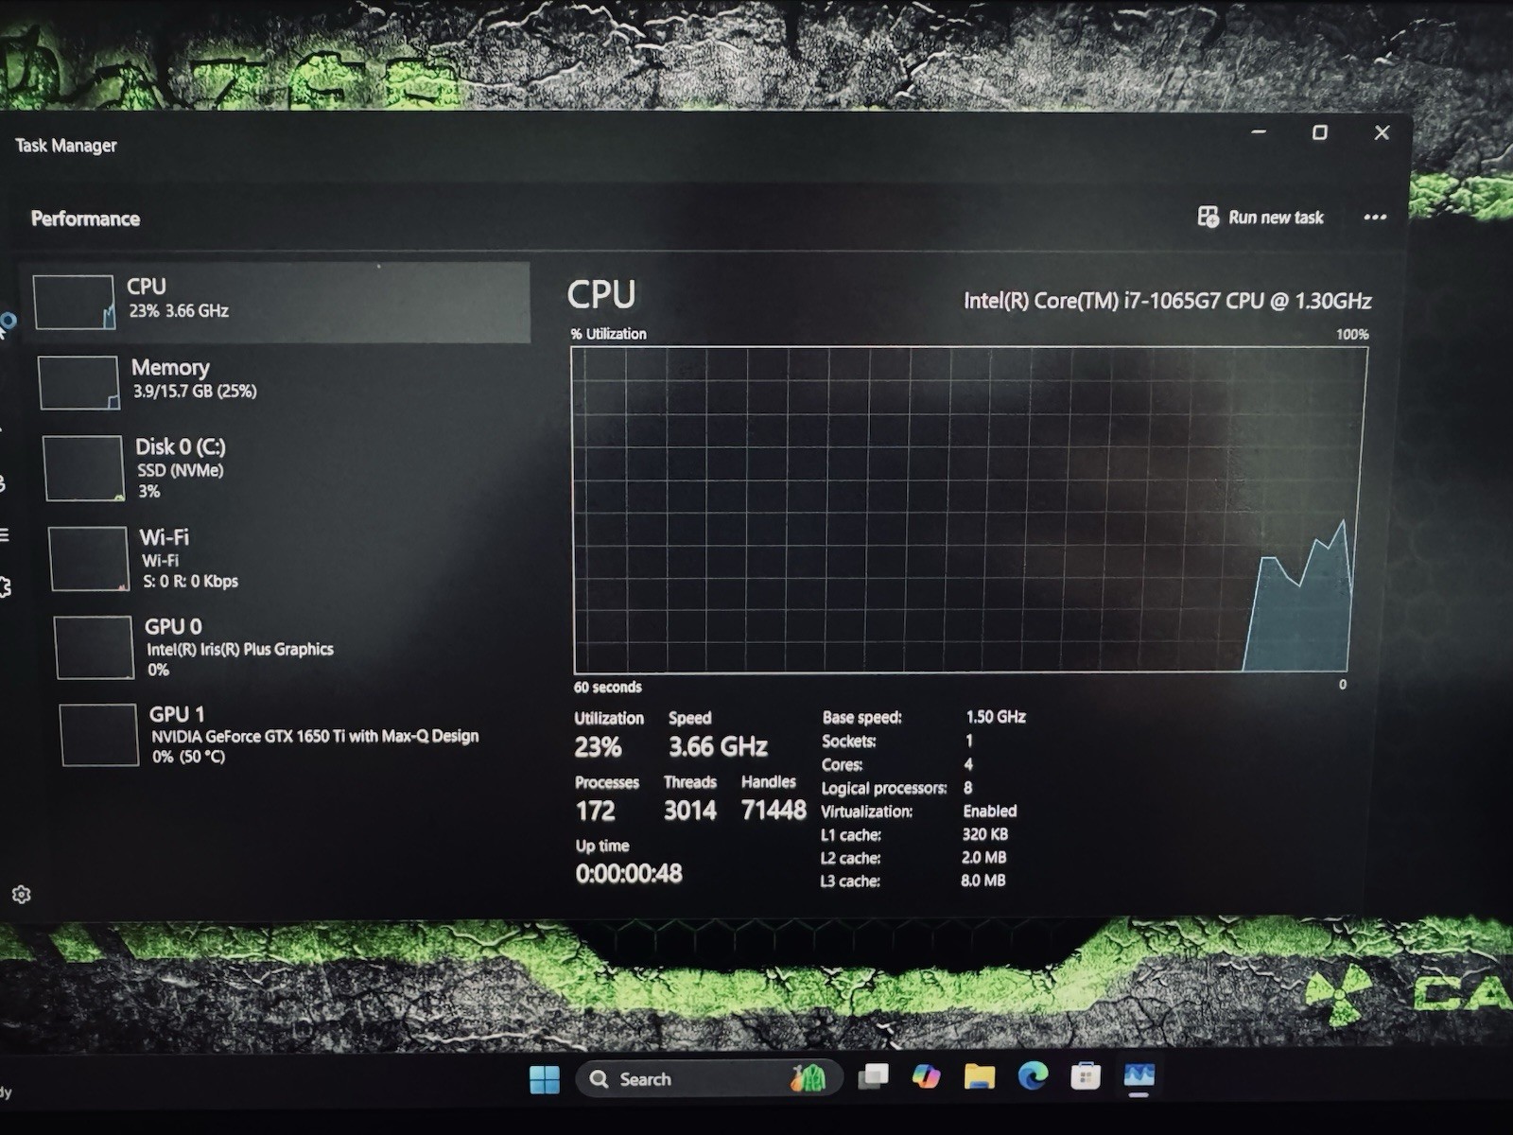Click the Intel Core i7-1065G7 processor name
This screenshot has height=1135, width=1513.
[x=1167, y=301]
